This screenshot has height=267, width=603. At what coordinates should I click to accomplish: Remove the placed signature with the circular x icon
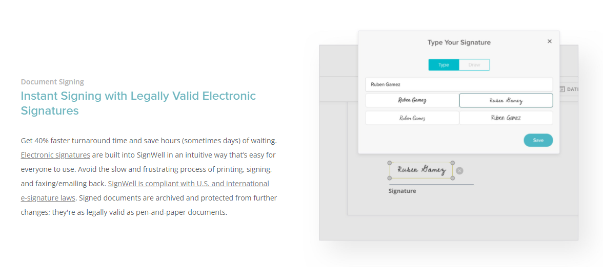(459, 171)
